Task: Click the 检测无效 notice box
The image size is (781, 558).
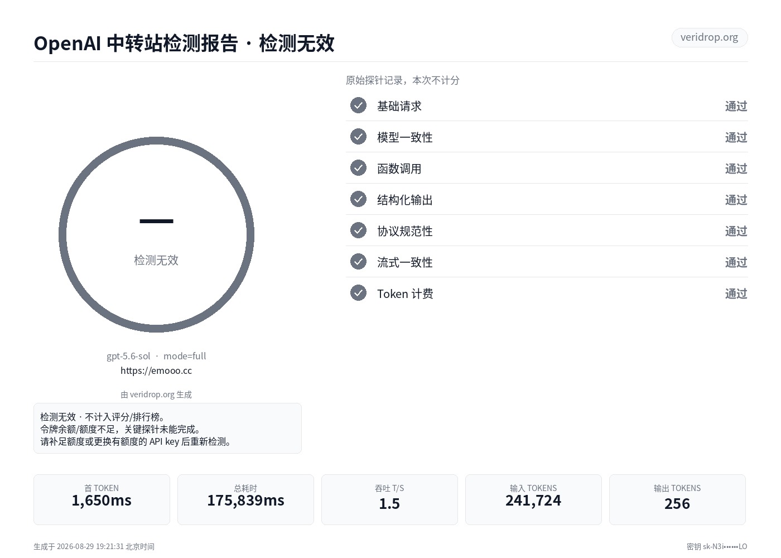Action: tap(167, 429)
